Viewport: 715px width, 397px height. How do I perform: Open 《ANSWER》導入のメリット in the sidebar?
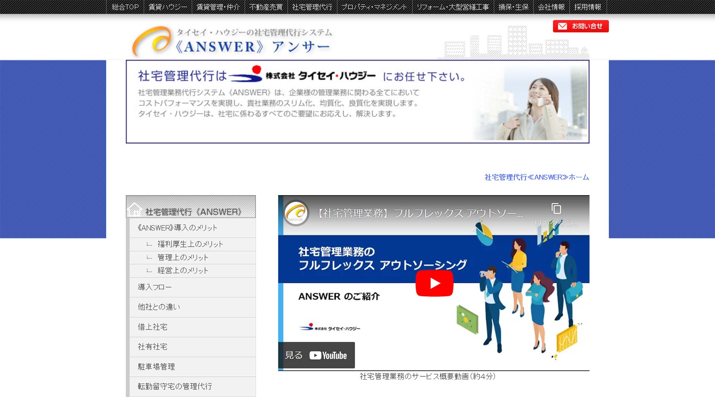(192, 228)
